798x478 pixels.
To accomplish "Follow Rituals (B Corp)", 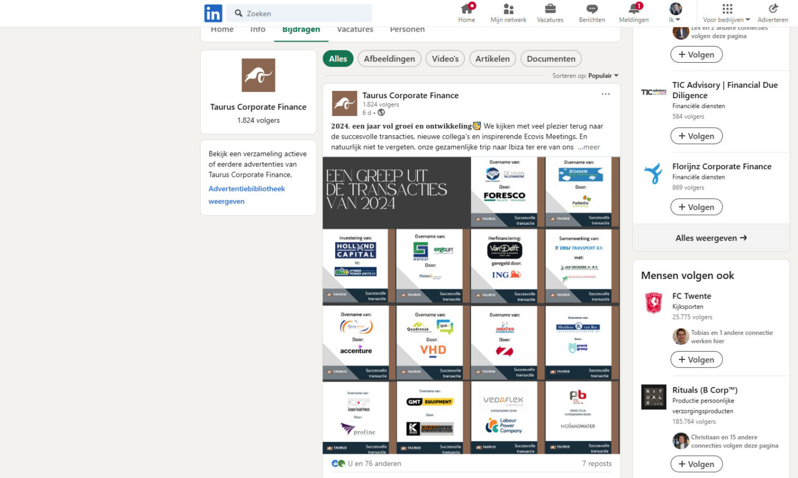I will coord(697,464).
